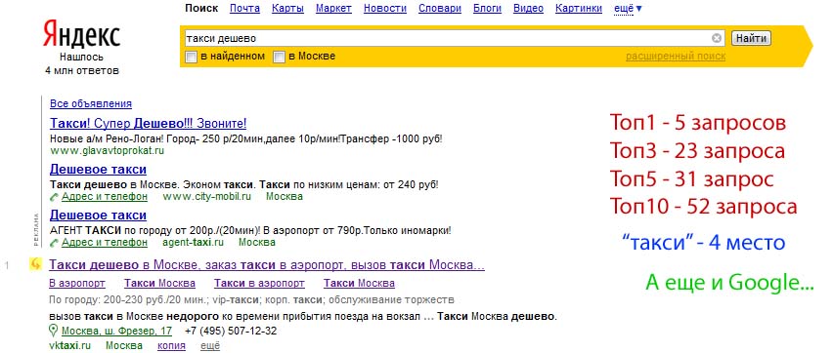This screenshot has height=353, width=833.
Task: Open the ad "Такси! Супер Дешево!!! Звоните!"
Action: [149, 124]
